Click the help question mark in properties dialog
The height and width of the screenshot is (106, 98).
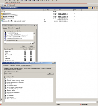tap(35, 25)
